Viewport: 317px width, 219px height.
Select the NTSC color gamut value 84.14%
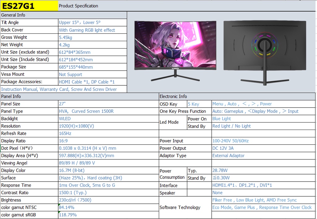click(109, 208)
